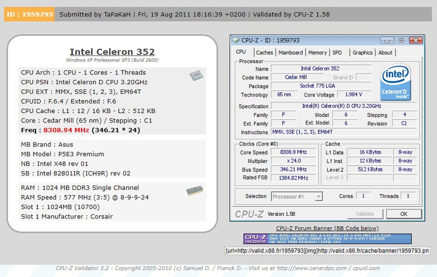Image resolution: width=437 pixels, height=277 pixels.
Task: Maximize the CPU-Z window
Action: [x=401, y=41]
